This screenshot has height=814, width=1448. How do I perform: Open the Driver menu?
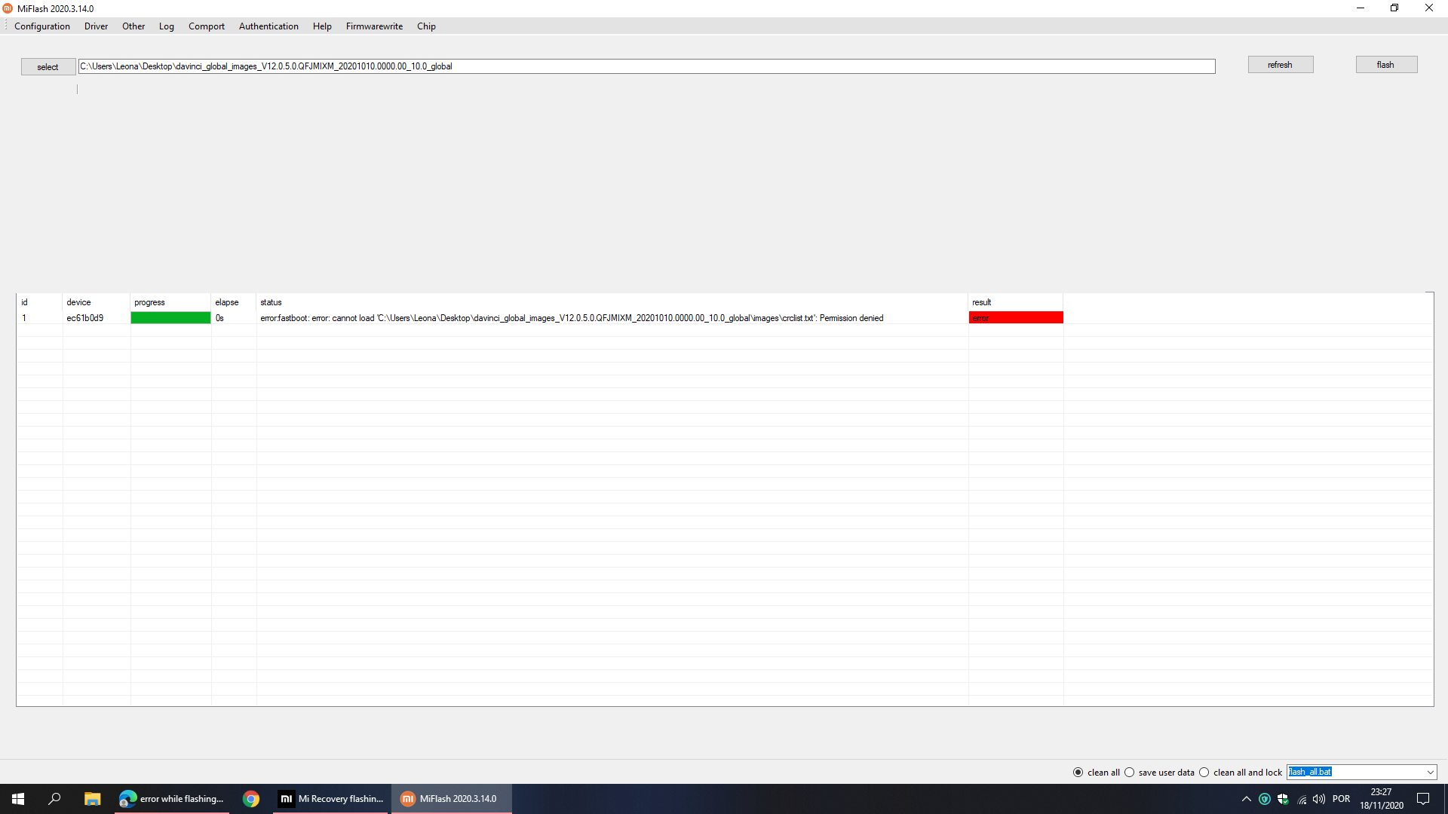[96, 26]
